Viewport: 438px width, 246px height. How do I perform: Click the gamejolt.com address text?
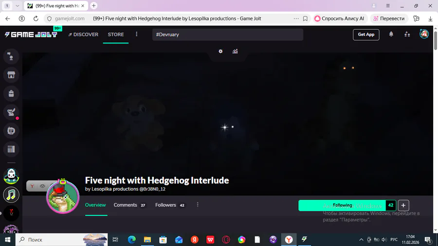coord(70,18)
